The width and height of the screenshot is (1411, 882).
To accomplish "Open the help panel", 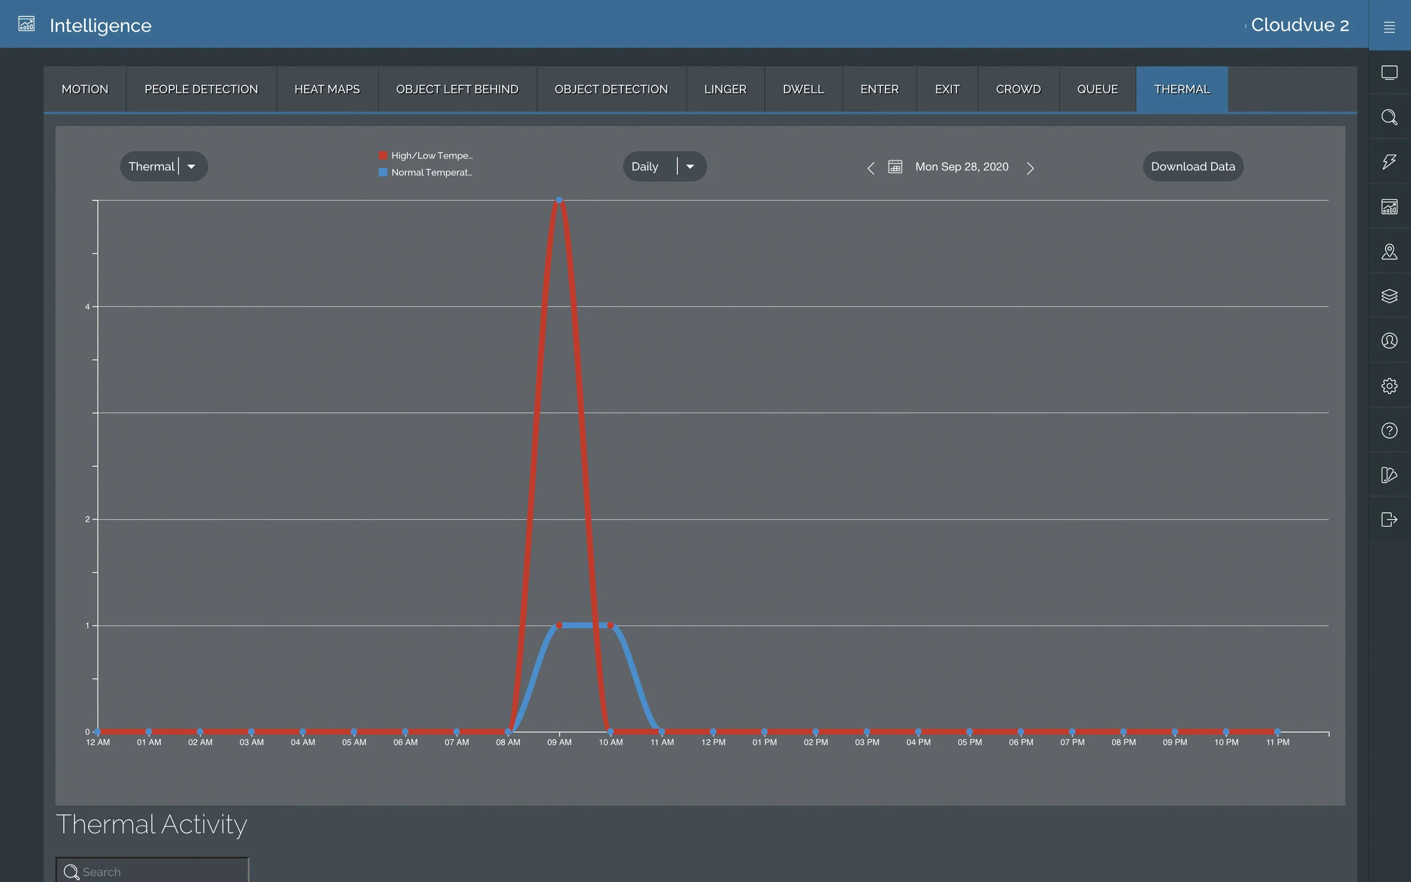I will pyautogui.click(x=1390, y=431).
